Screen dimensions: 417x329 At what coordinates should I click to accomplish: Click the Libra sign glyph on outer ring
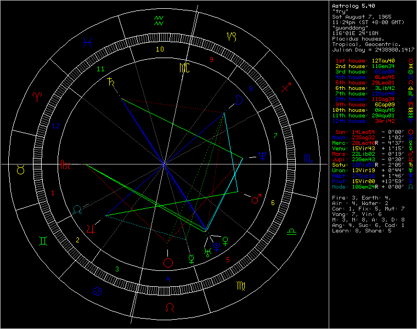coord(291,232)
